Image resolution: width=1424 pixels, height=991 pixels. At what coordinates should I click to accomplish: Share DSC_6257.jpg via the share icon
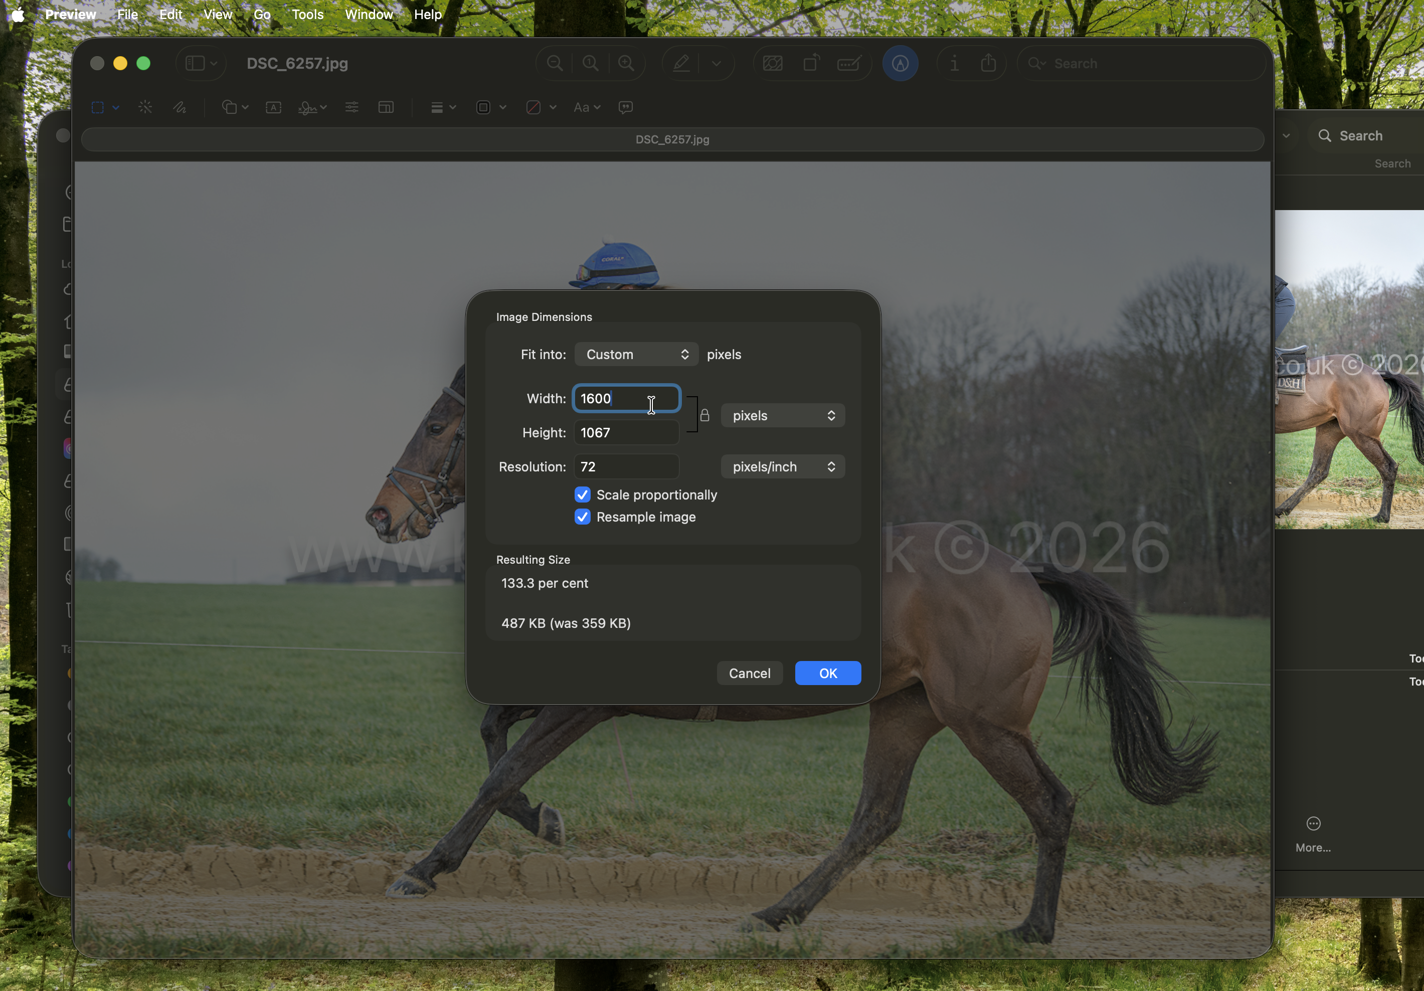point(989,63)
